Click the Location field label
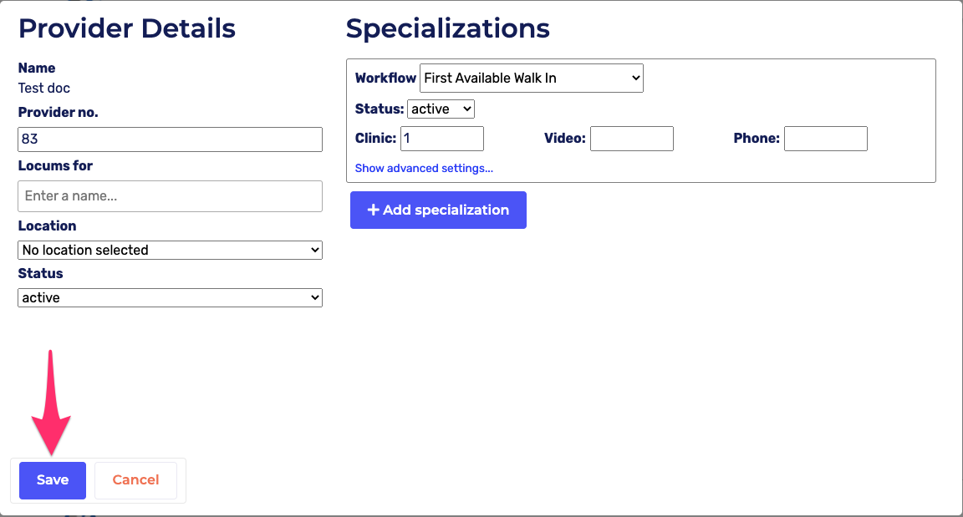This screenshot has width=963, height=517. (47, 226)
